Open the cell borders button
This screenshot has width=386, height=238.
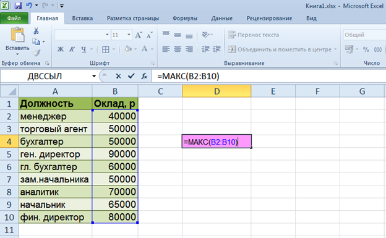pos(106,49)
